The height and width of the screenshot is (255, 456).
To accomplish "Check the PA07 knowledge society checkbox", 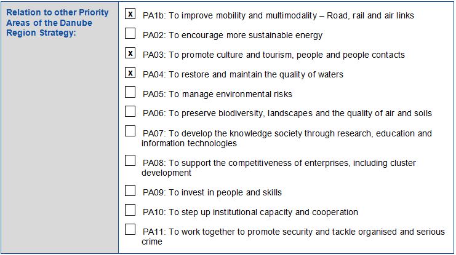I will pyautogui.click(x=130, y=131).
